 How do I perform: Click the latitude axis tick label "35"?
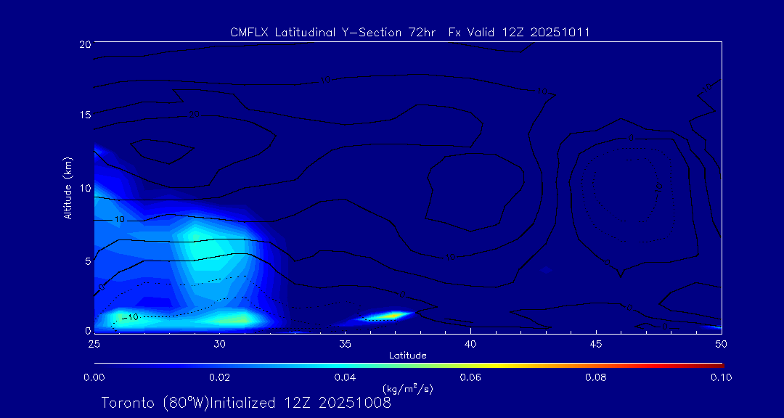(345, 344)
